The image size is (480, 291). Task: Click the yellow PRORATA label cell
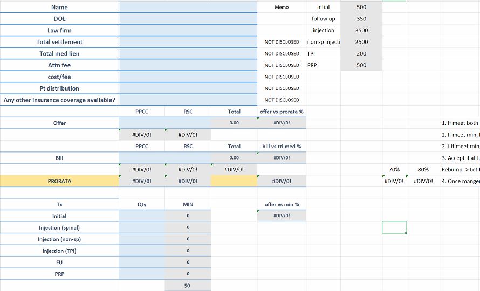click(59, 181)
